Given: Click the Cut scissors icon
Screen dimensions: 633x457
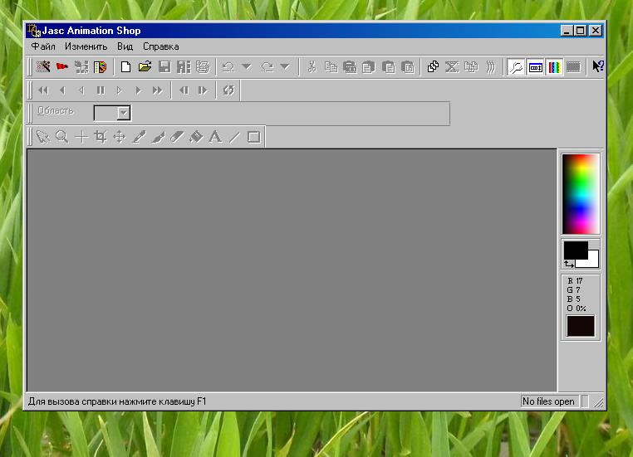Looking at the screenshot, I should pyautogui.click(x=312, y=67).
